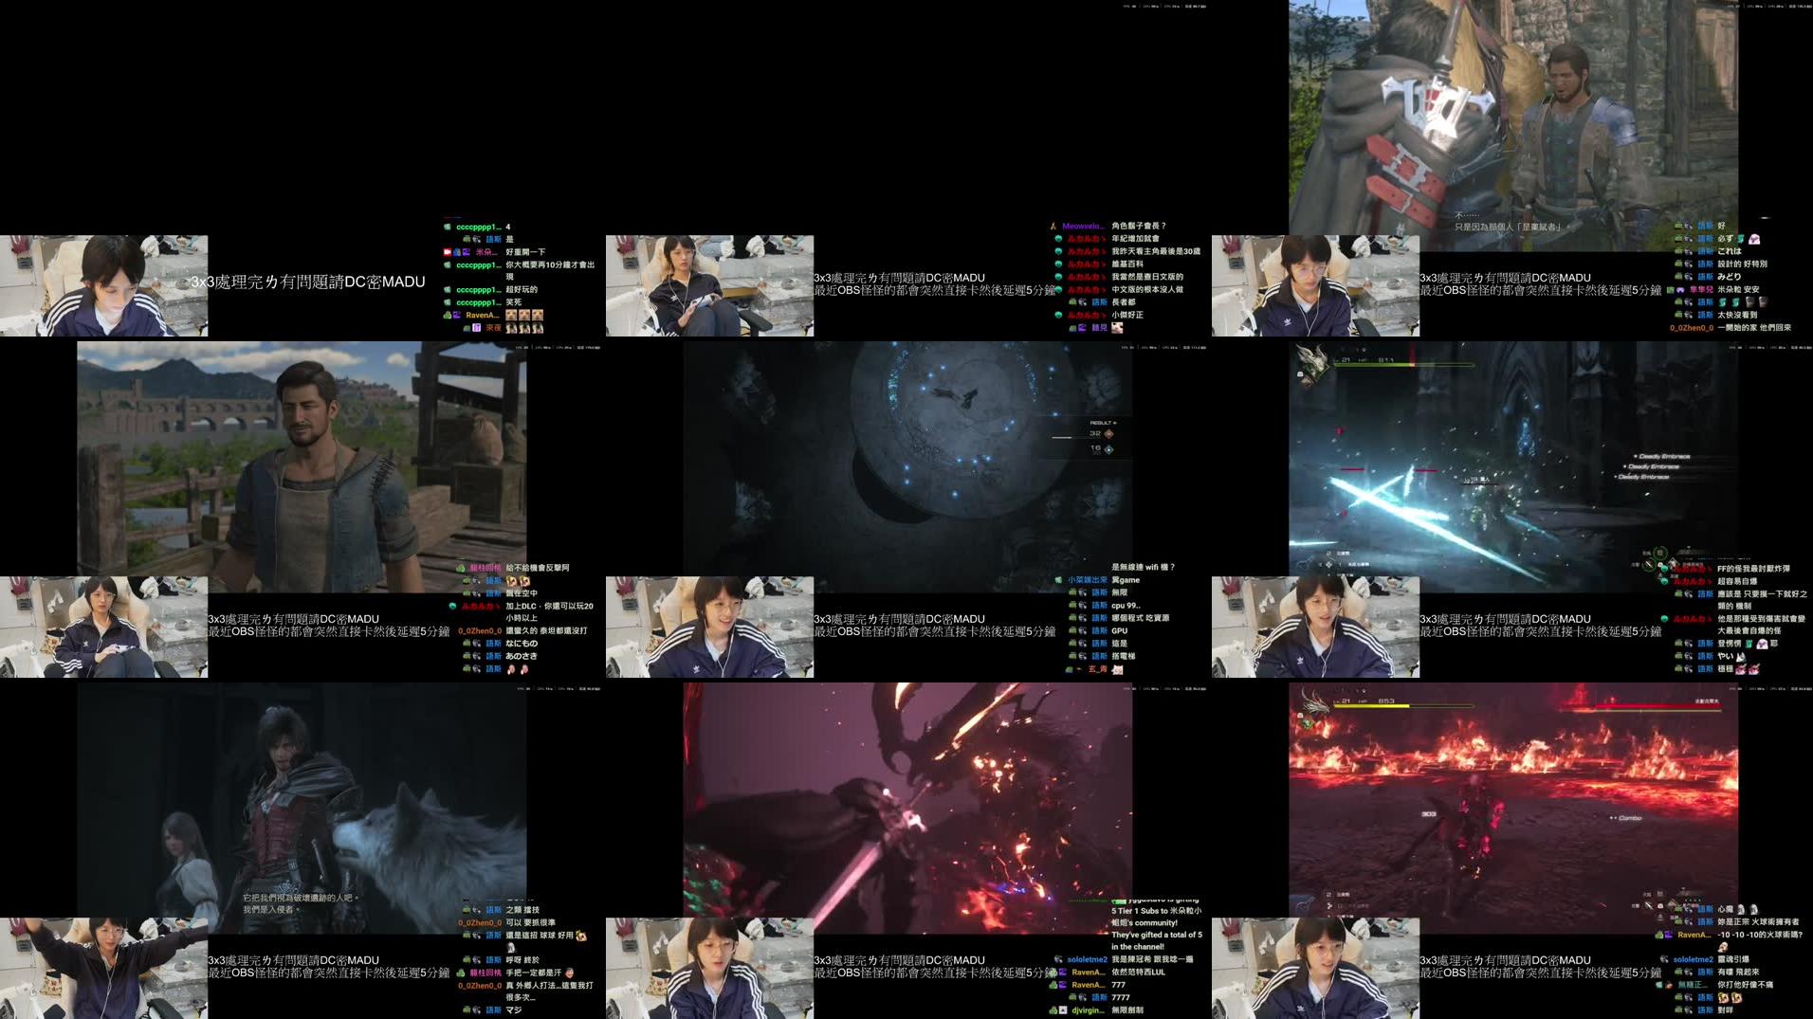Click the flag badge next to cccppp1 in chat
Image resolution: width=1813 pixels, height=1019 pixels.
tap(447, 252)
